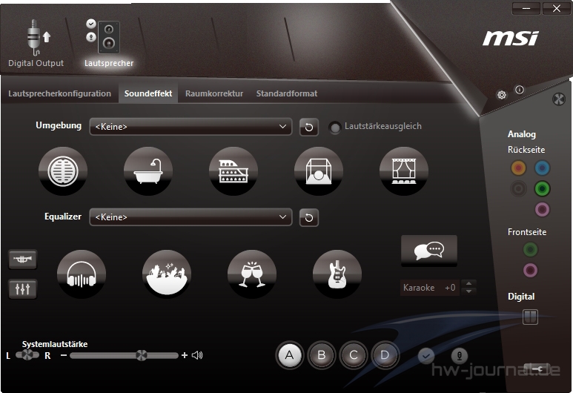Viewport: 573px width, 393px height.
Task: Apply the headphones equalizer preset icon
Action: tap(82, 274)
